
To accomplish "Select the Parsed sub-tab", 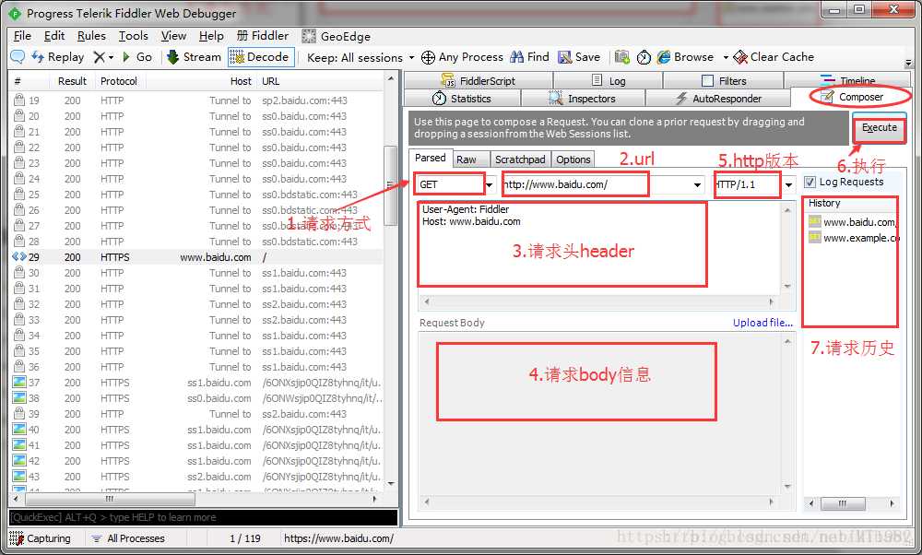I will (x=430, y=159).
